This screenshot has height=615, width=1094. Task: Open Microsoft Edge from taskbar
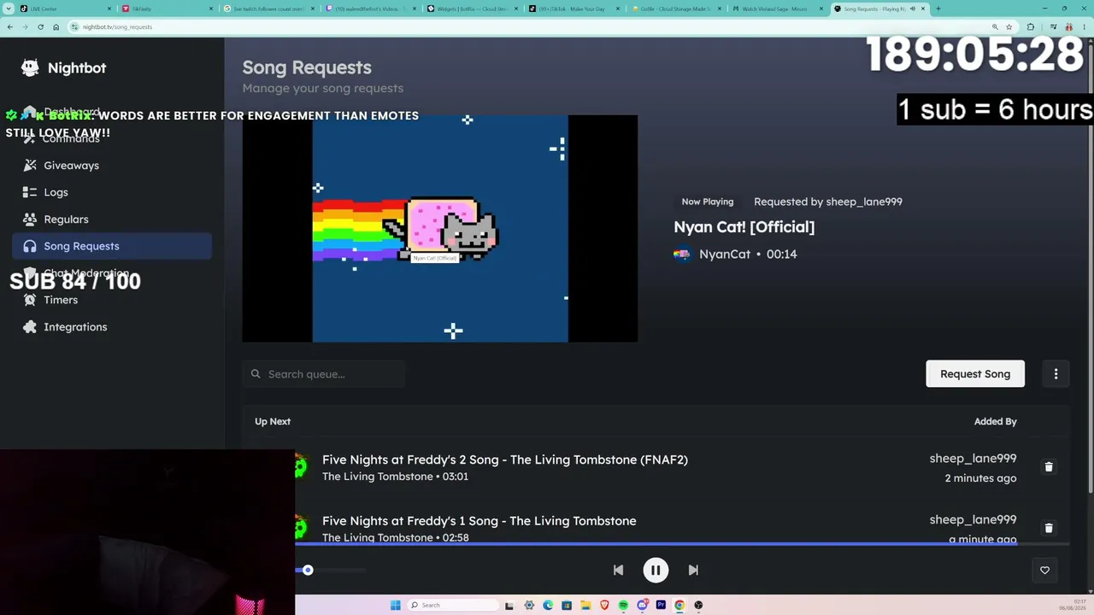[x=548, y=606]
